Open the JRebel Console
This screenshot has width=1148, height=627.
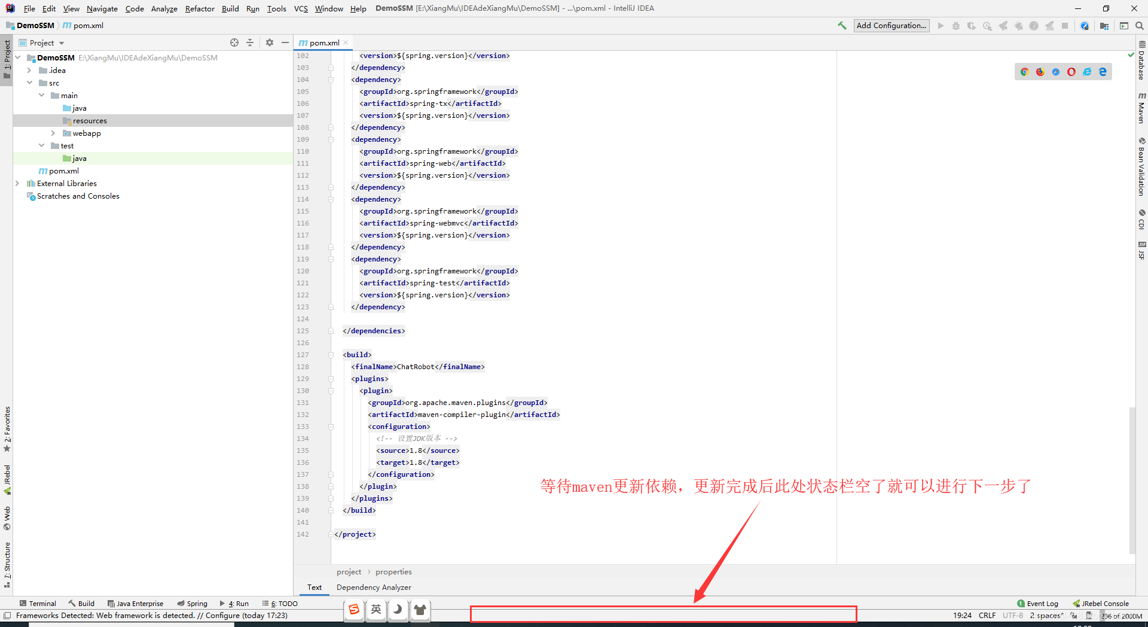click(1101, 604)
